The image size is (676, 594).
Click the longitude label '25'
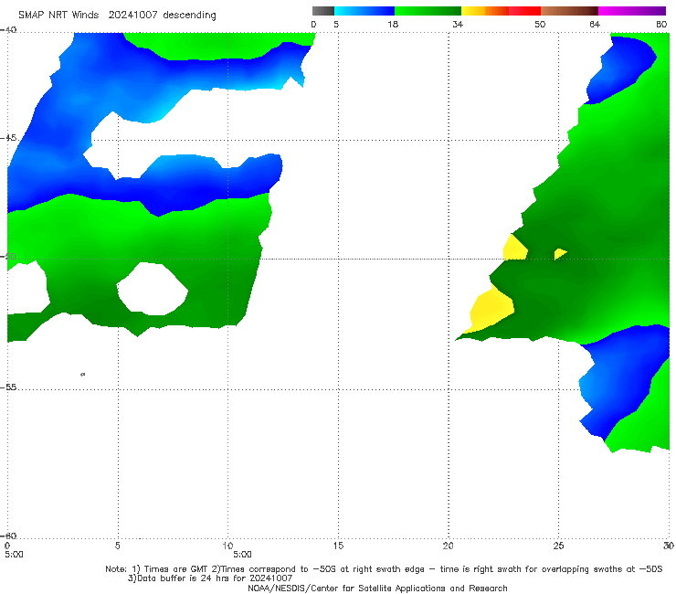click(558, 546)
